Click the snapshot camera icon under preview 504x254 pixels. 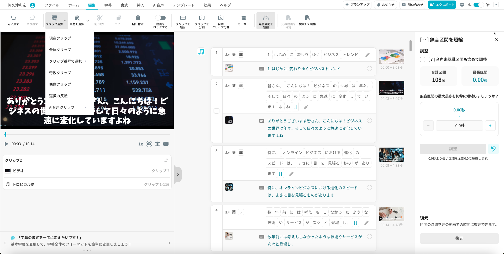coord(149,144)
